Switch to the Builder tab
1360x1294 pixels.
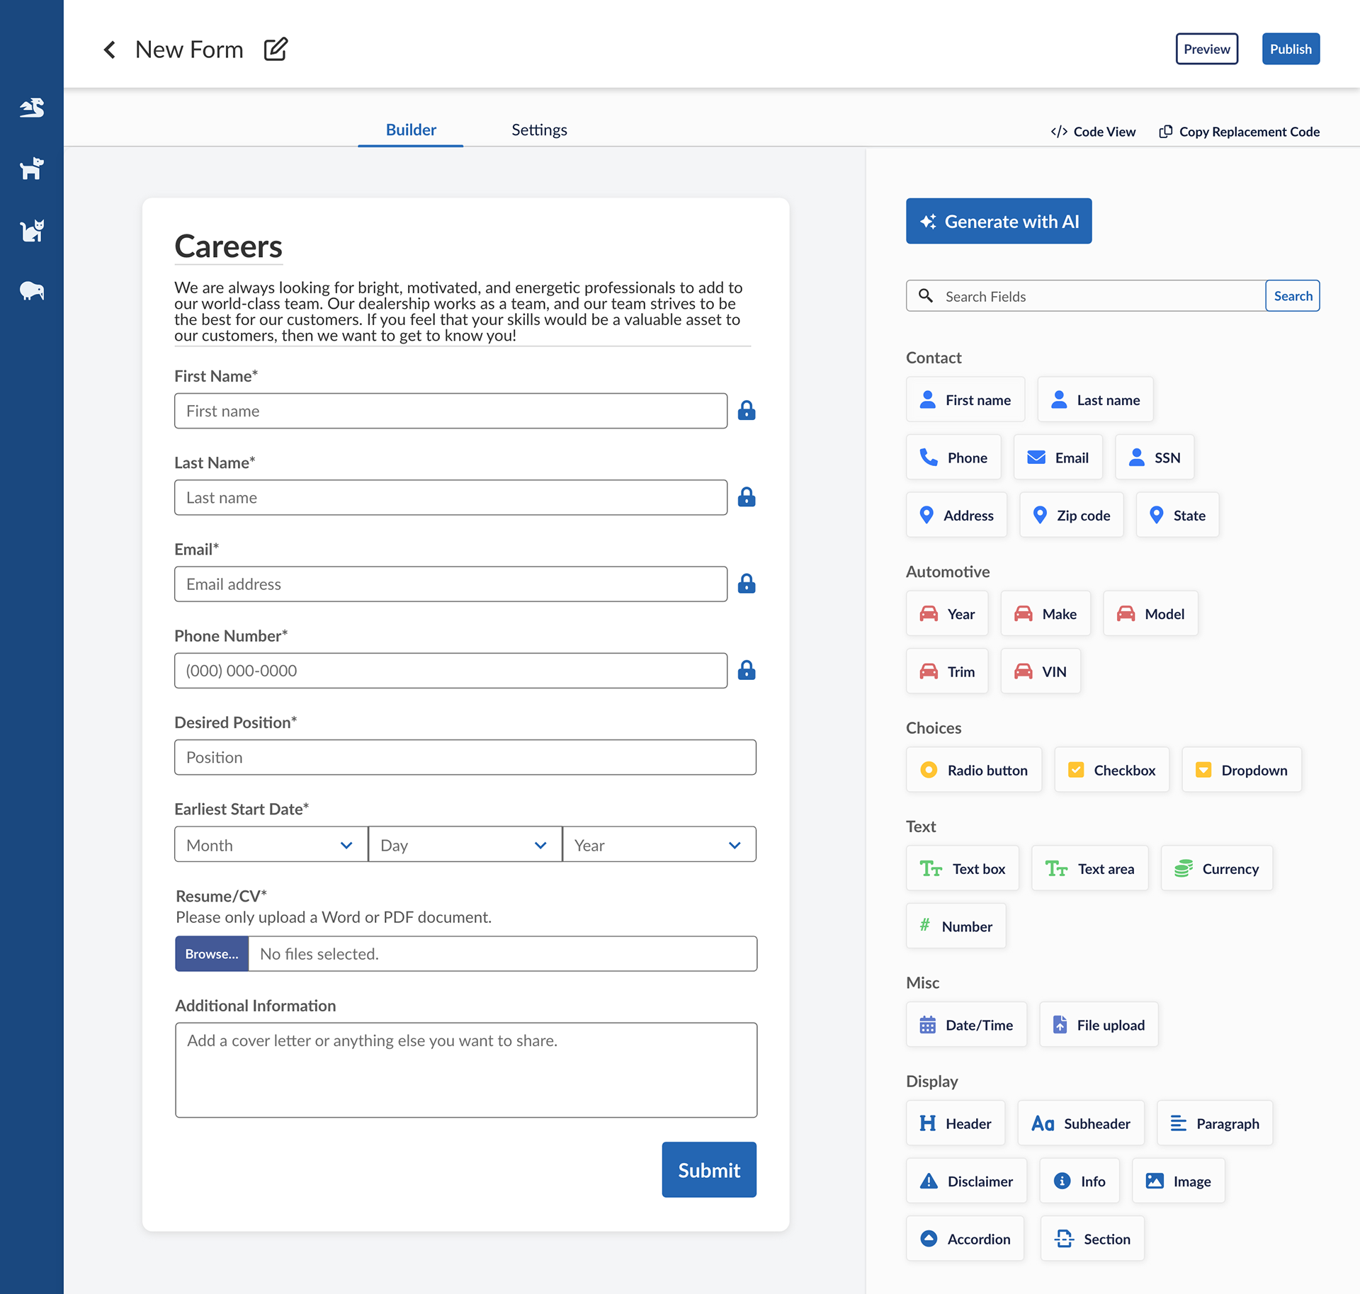pyautogui.click(x=411, y=130)
